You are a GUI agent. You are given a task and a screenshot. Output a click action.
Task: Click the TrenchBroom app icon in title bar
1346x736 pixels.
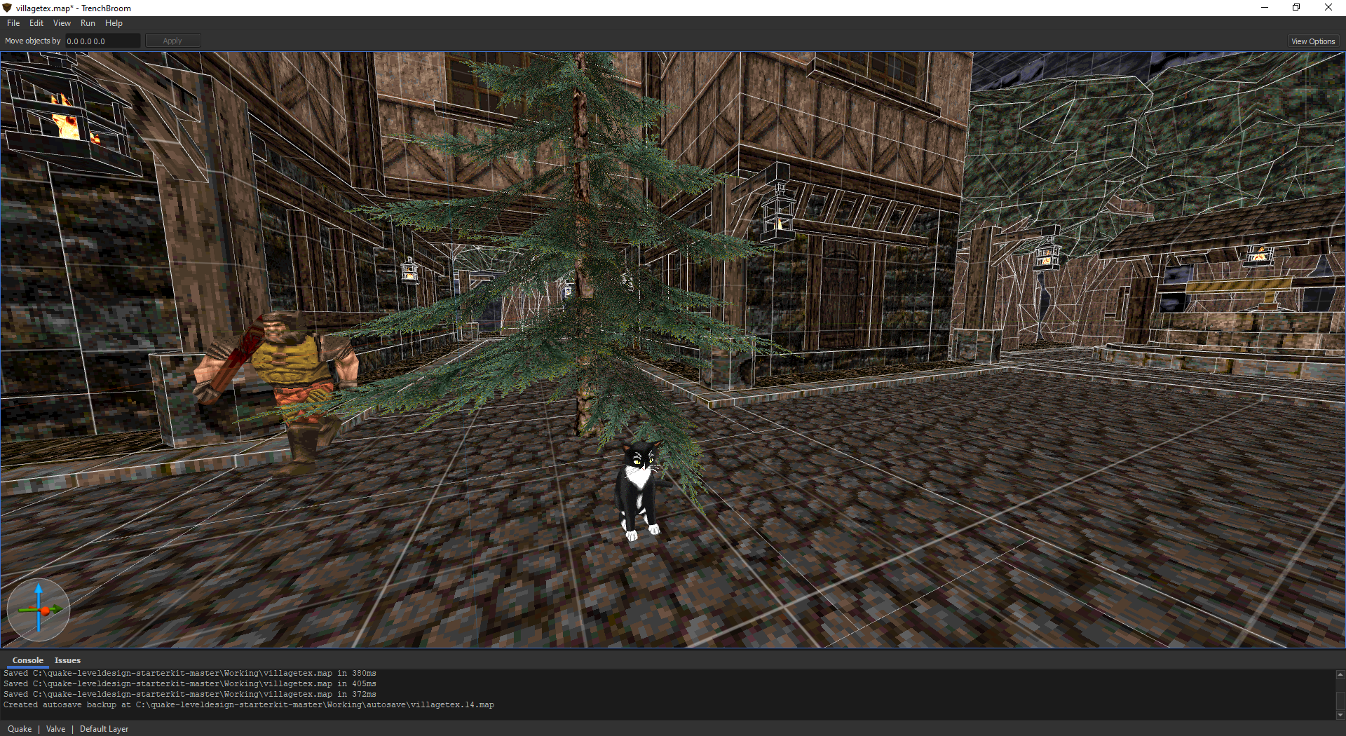7,8
